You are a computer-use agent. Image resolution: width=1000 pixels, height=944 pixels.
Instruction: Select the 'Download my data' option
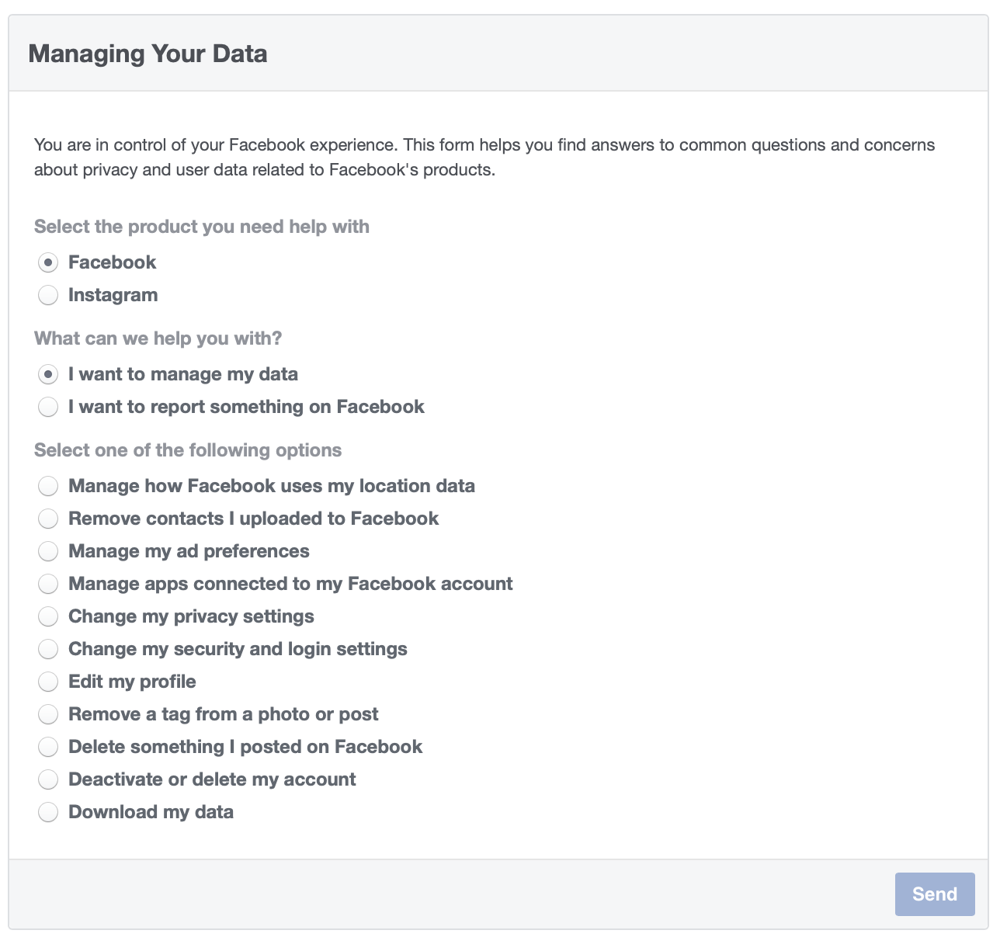tap(48, 812)
